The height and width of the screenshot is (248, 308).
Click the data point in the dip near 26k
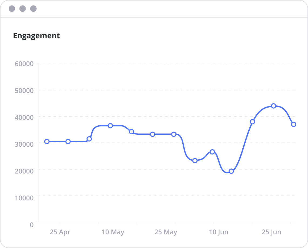point(212,152)
